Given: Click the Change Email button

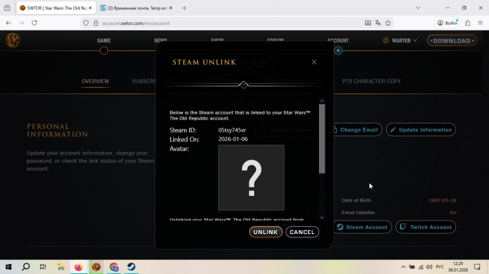Looking at the screenshot, I should [x=356, y=130].
